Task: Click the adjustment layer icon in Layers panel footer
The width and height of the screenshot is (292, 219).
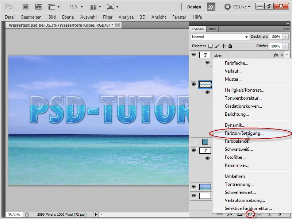Action: pos(250,214)
